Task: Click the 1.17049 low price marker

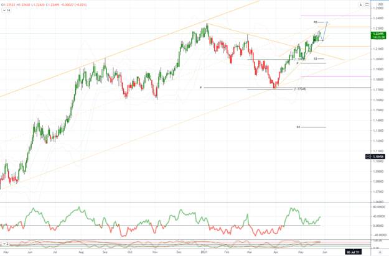Action: 299,89
